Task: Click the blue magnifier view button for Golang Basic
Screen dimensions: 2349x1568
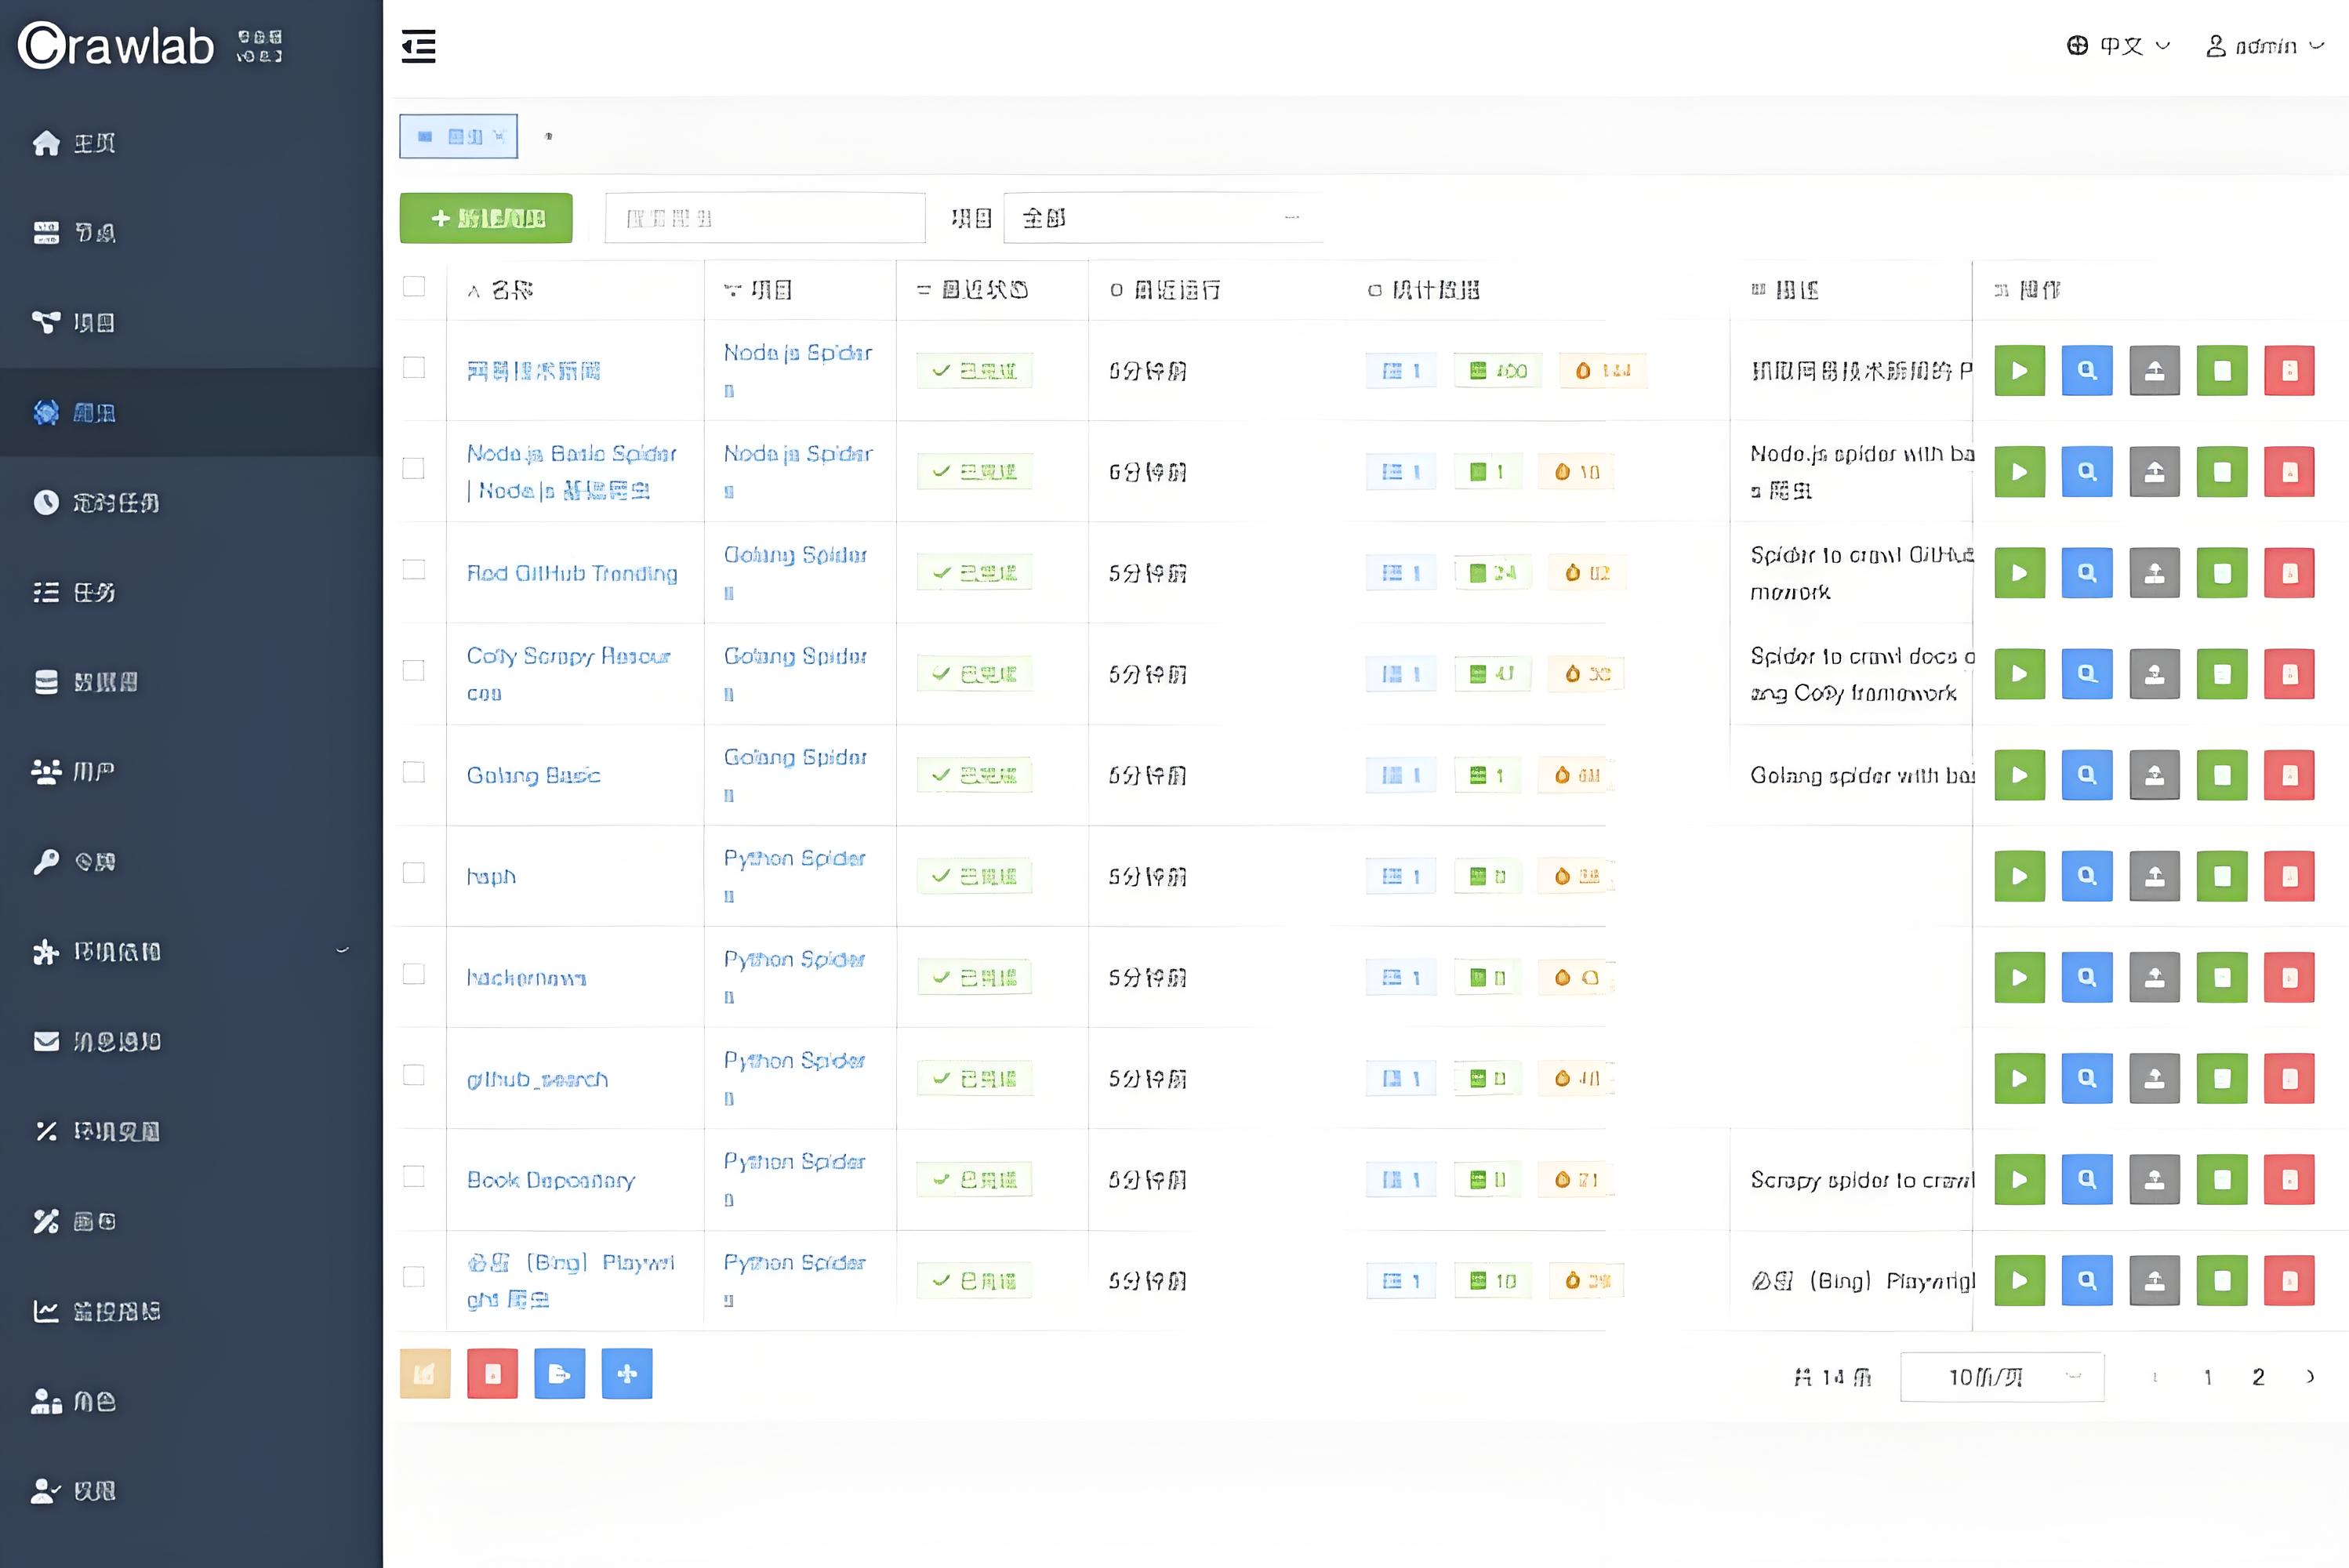Action: pyautogui.click(x=2086, y=775)
